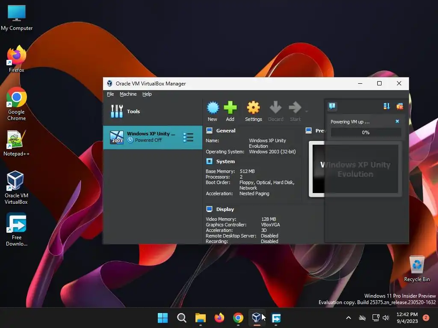Click the Add virtual machine plus icon
438x328 pixels.
click(230, 108)
